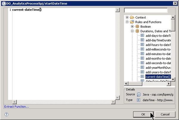Click the icon beside add-dayTimeDuration

coord(142,40)
